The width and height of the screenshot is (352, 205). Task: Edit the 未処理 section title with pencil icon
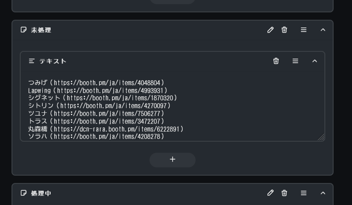(271, 30)
